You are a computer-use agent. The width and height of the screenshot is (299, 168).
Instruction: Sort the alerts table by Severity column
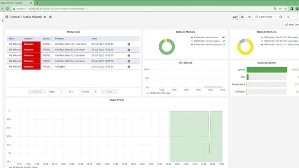click(28, 39)
